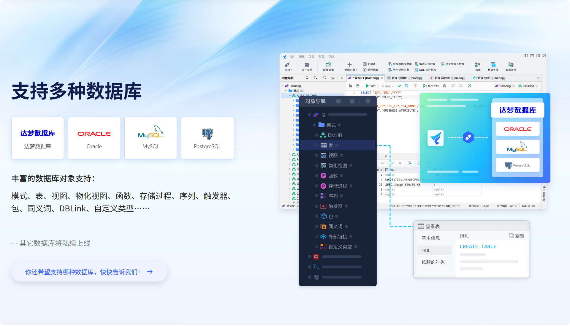Select 基本信息 in 查看表 panel

click(x=431, y=238)
